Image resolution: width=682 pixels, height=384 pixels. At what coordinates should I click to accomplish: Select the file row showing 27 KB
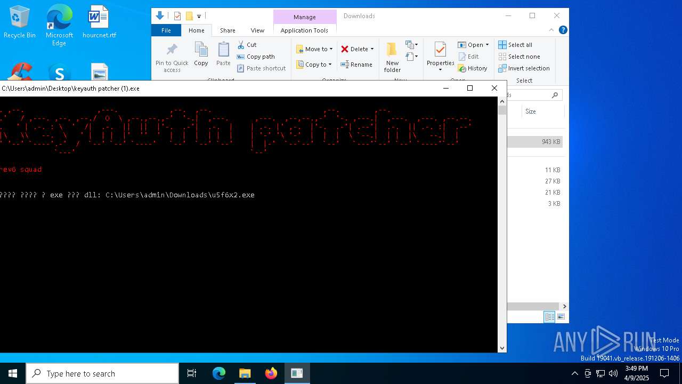point(534,181)
